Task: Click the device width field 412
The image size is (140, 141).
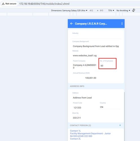Action: click(x=91, y=10)
